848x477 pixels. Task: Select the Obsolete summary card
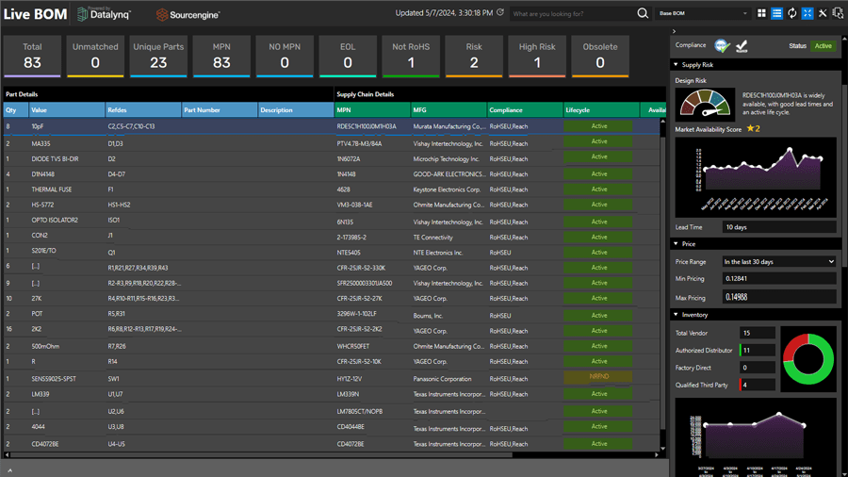click(x=600, y=57)
